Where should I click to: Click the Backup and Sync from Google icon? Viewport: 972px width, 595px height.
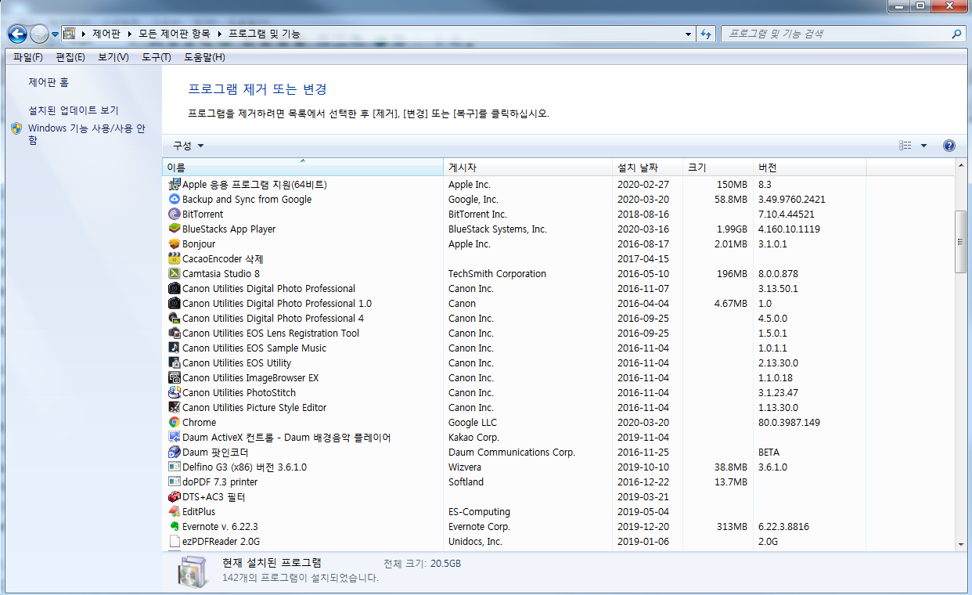(x=175, y=200)
